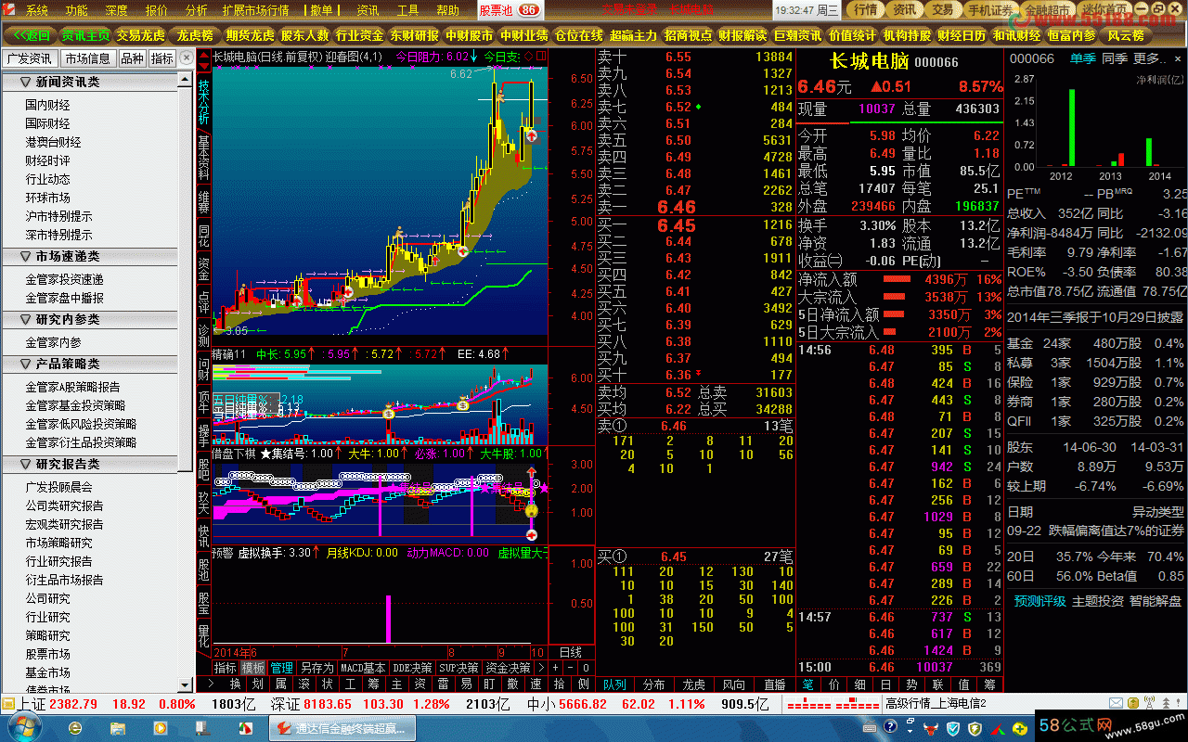Switch to the 指标 tab below the chart
Image resolution: width=1188 pixels, height=742 pixels.
pos(226,667)
